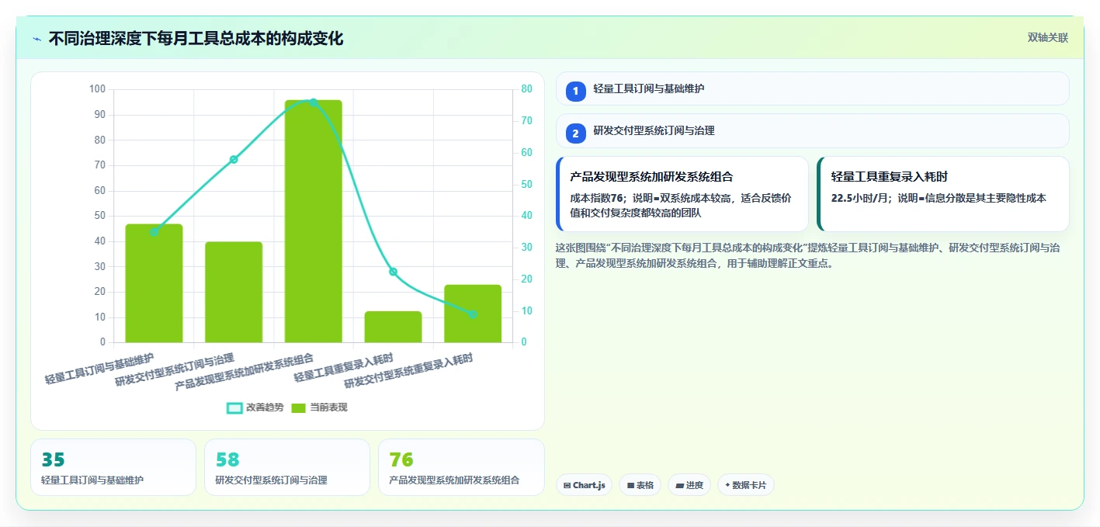This screenshot has width=1100, height=527.
Task: Click the trend line peak point at 76
Action: click(314, 102)
